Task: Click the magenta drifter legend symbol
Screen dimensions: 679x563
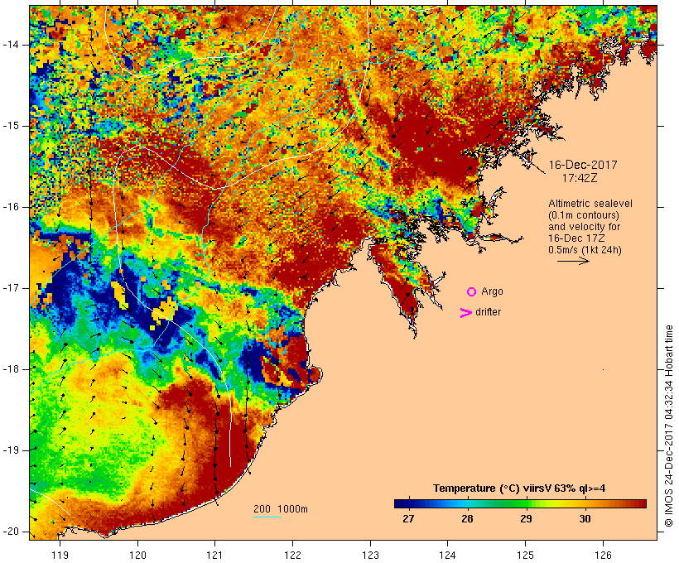Action: click(x=465, y=313)
